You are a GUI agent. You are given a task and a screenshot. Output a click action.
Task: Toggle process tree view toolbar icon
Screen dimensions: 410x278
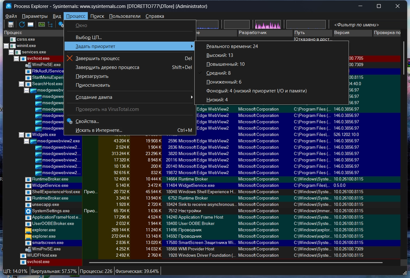click(51, 24)
